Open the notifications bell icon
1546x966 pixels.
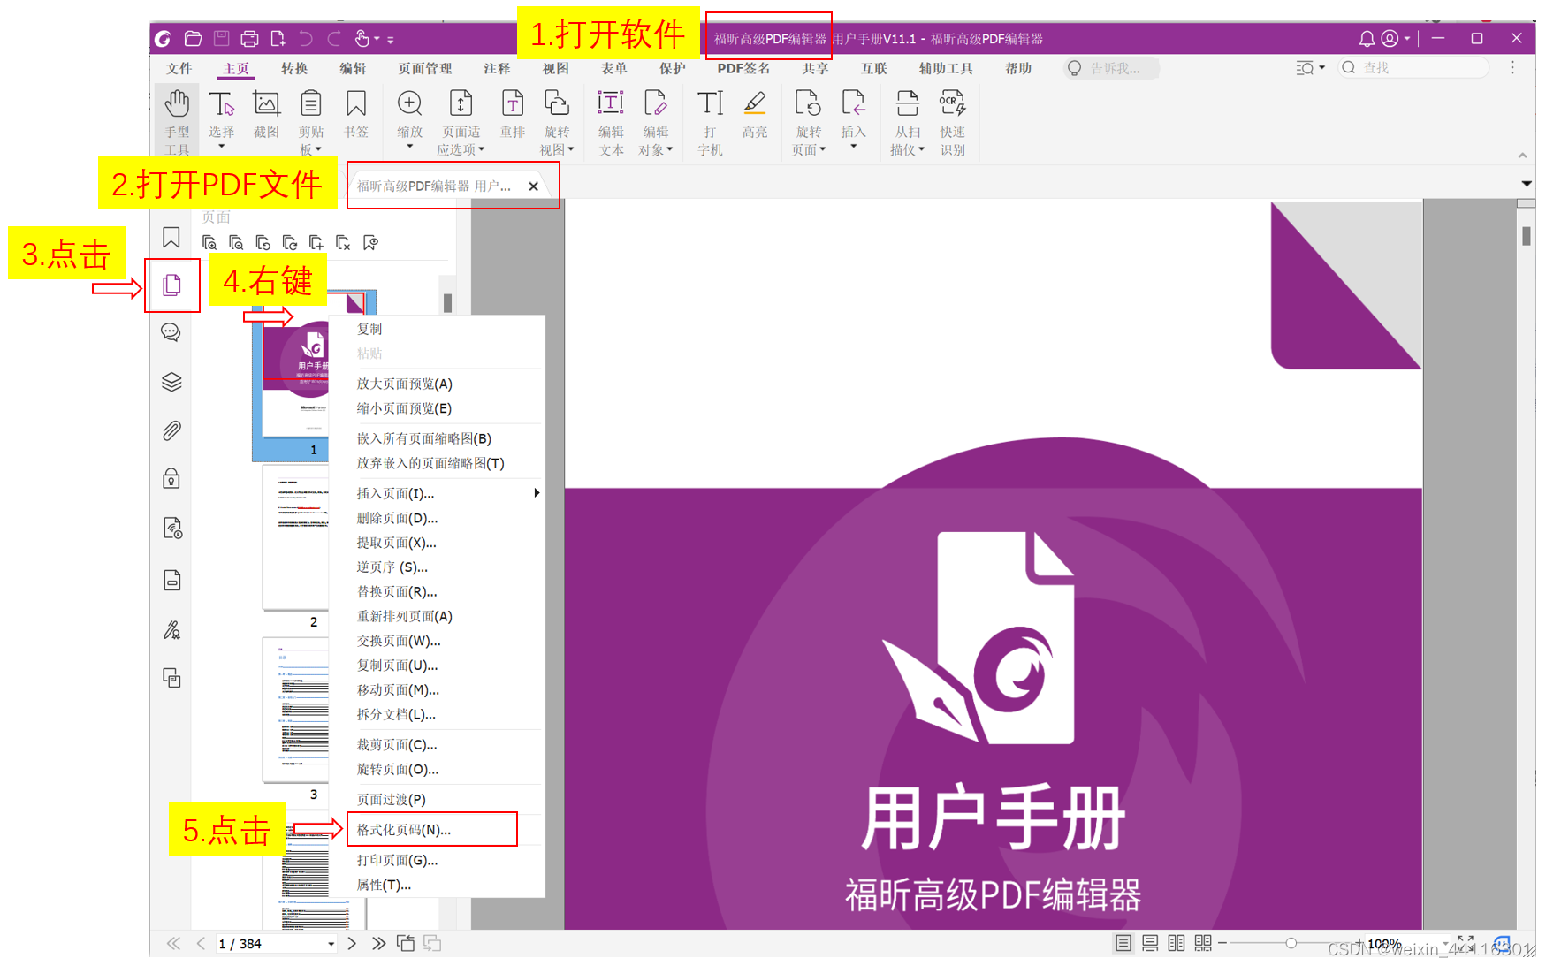pyautogui.click(x=1367, y=39)
